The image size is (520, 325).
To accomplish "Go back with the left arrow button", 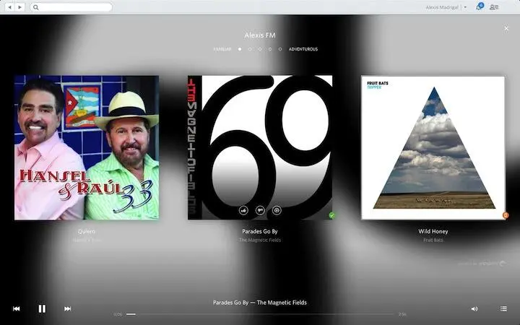I will pos(9,7).
